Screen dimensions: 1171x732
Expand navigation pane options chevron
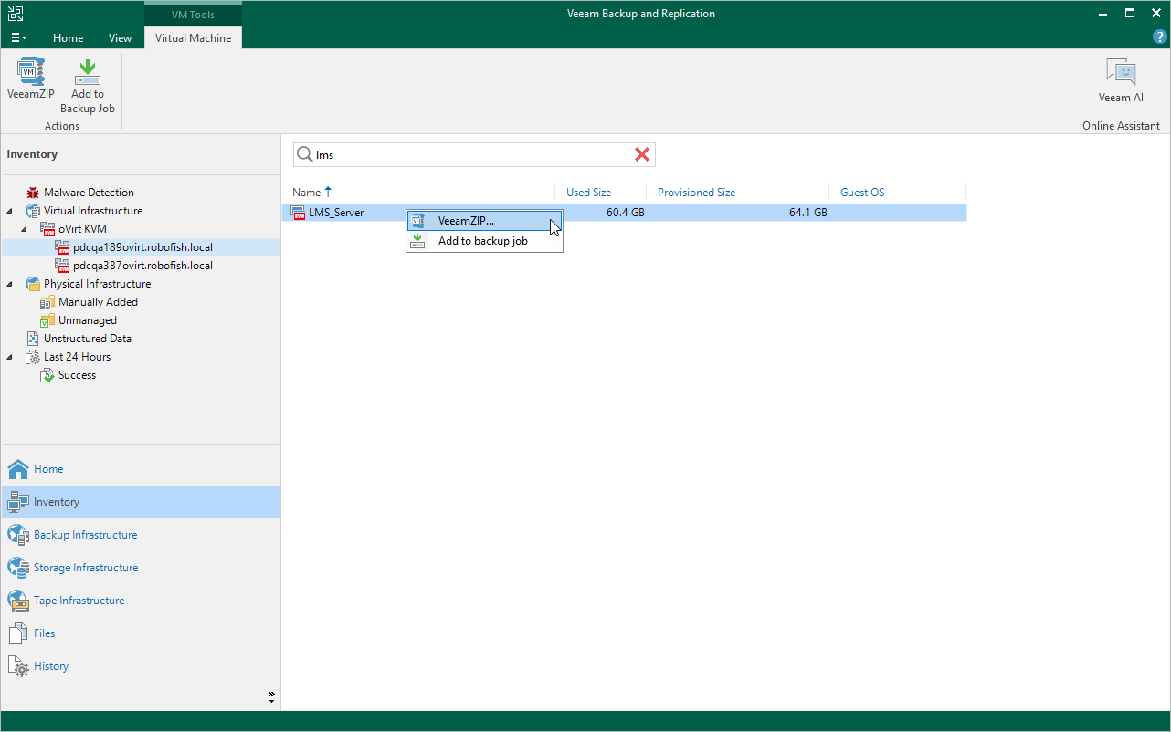coord(271,696)
